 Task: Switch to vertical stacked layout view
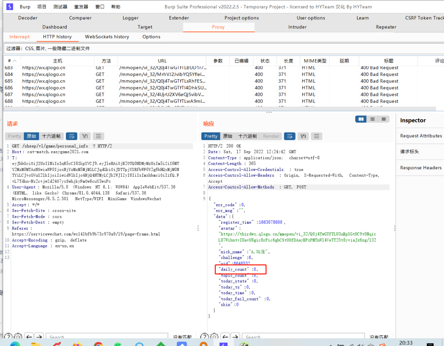tap(372, 119)
